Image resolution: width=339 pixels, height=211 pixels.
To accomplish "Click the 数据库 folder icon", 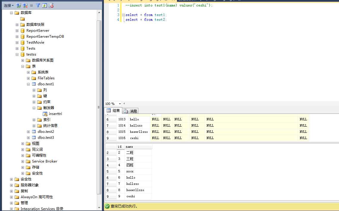I will tap(17, 13).
